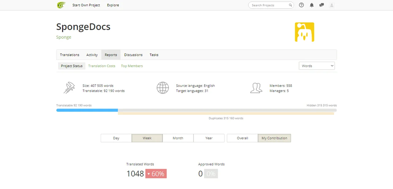Switch to the Discussions tab
Image resolution: width=393 pixels, height=189 pixels.
click(x=133, y=55)
